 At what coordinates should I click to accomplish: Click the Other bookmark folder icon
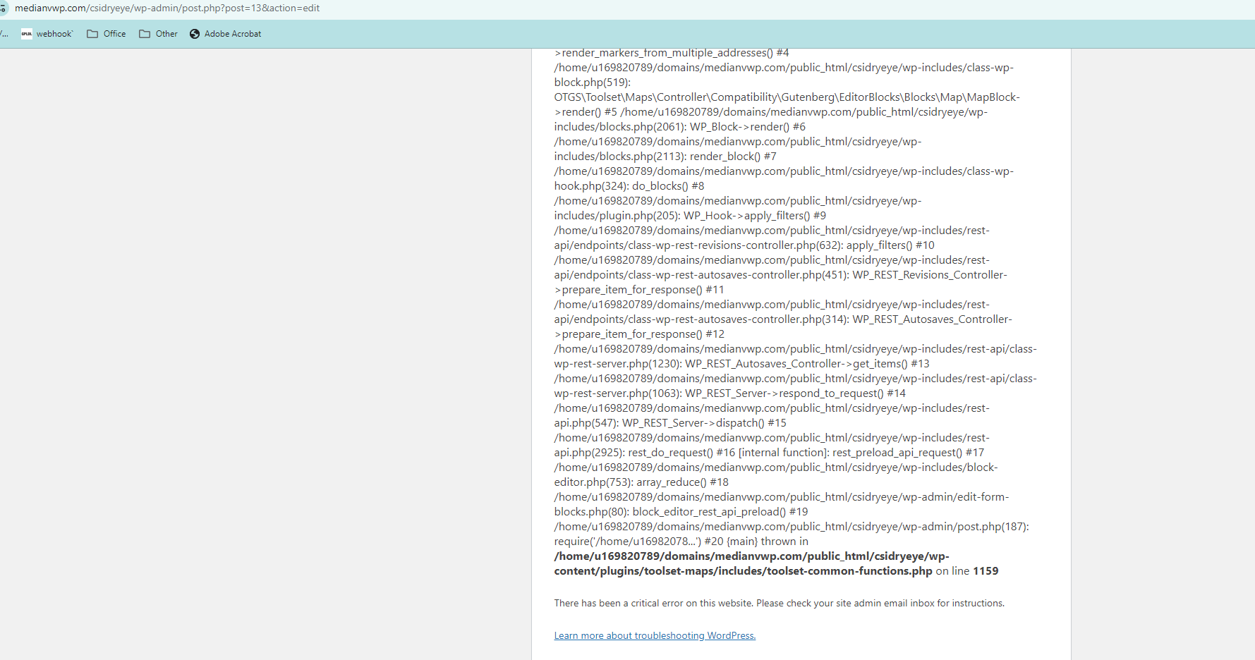tap(145, 34)
